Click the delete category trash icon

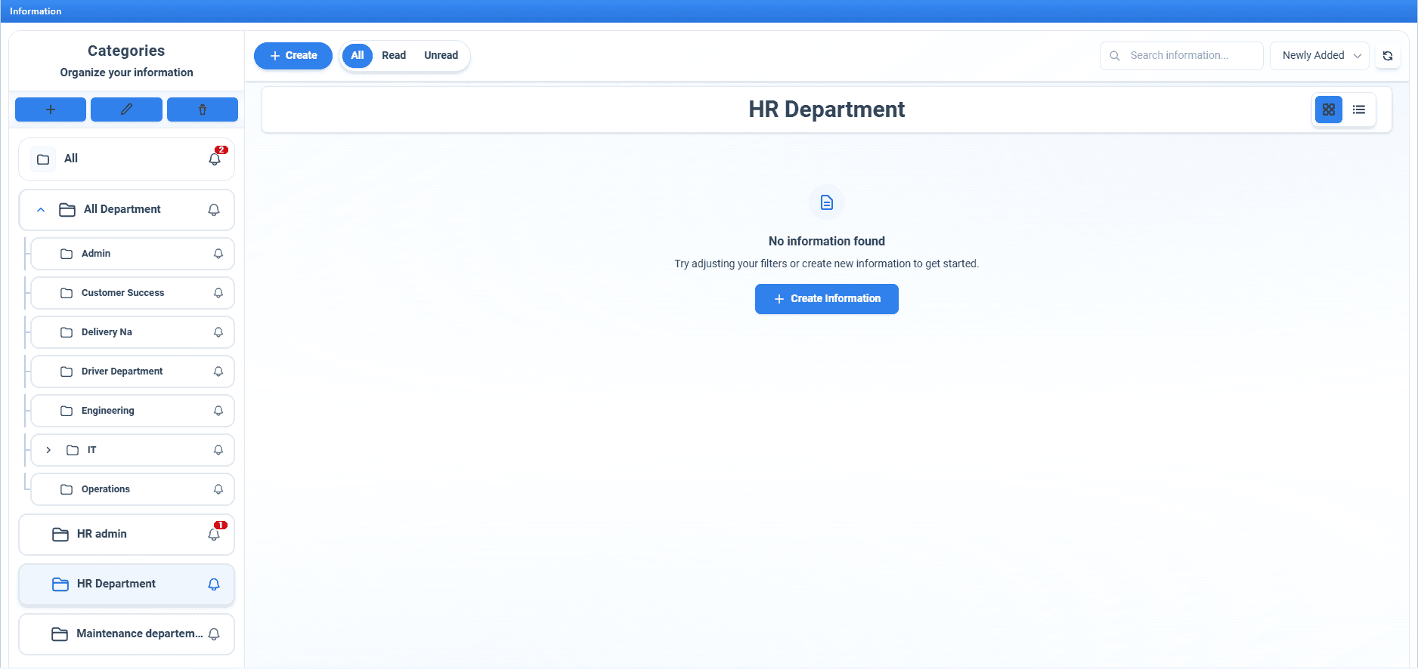tap(203, 109)
